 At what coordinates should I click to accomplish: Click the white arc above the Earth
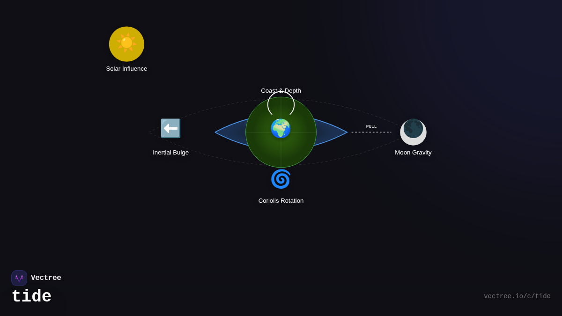[281, 92]
